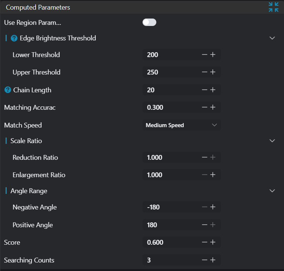Increase the Score value with plus
The width and height of the screenshot is (284, 271).
(213, 242)
